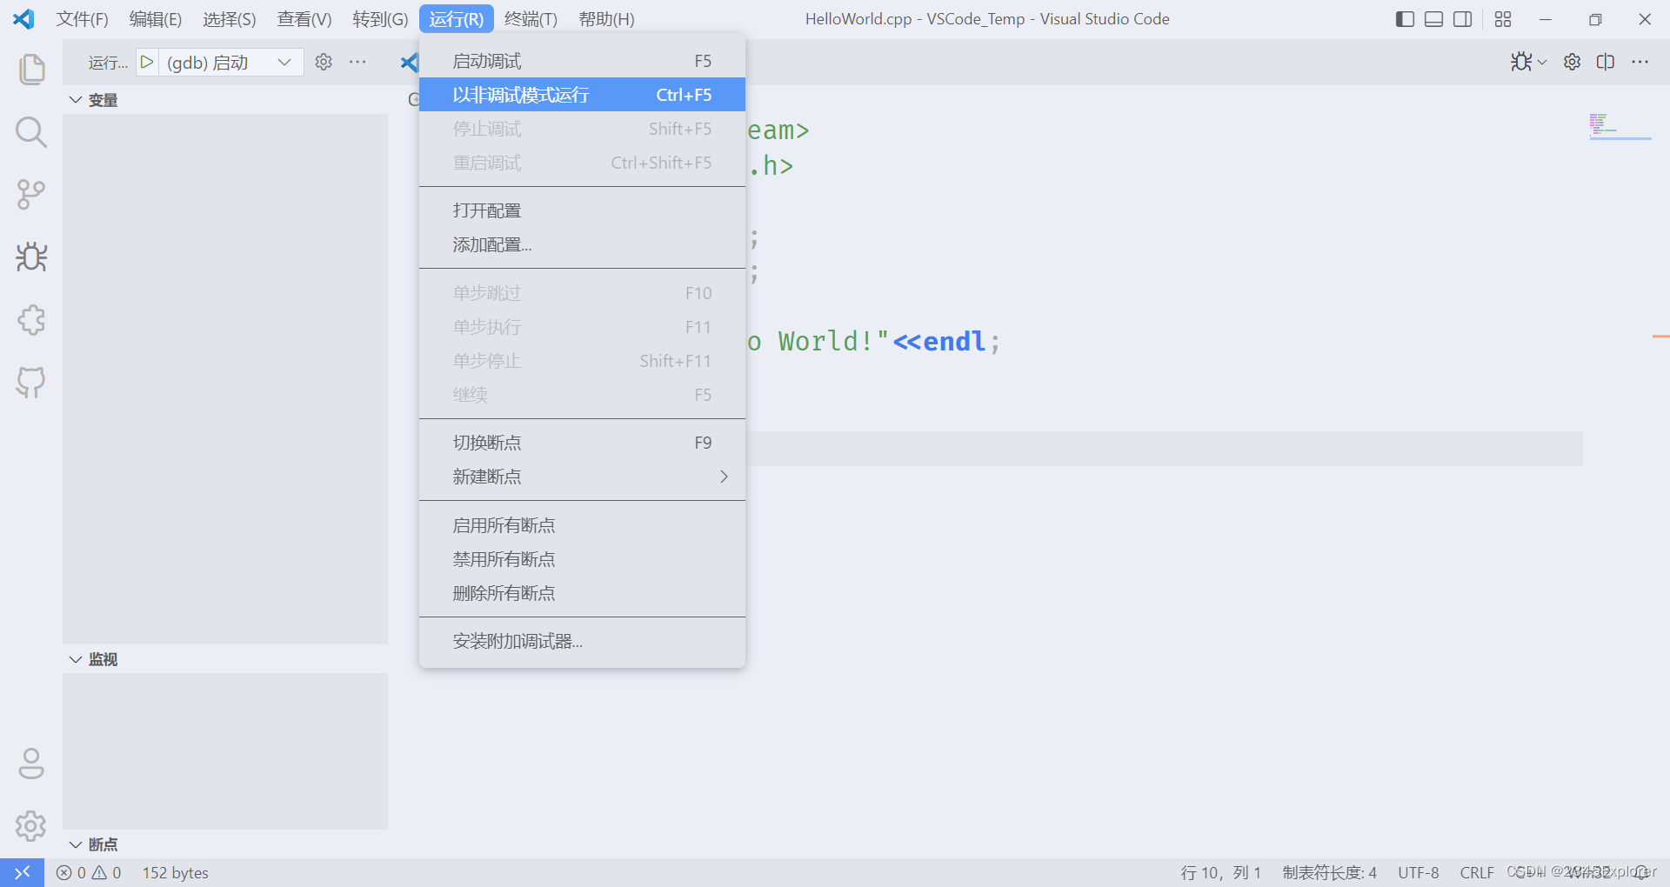1670x887 pixels.
Task: Split the editor right
Action: click(1606, 62)
